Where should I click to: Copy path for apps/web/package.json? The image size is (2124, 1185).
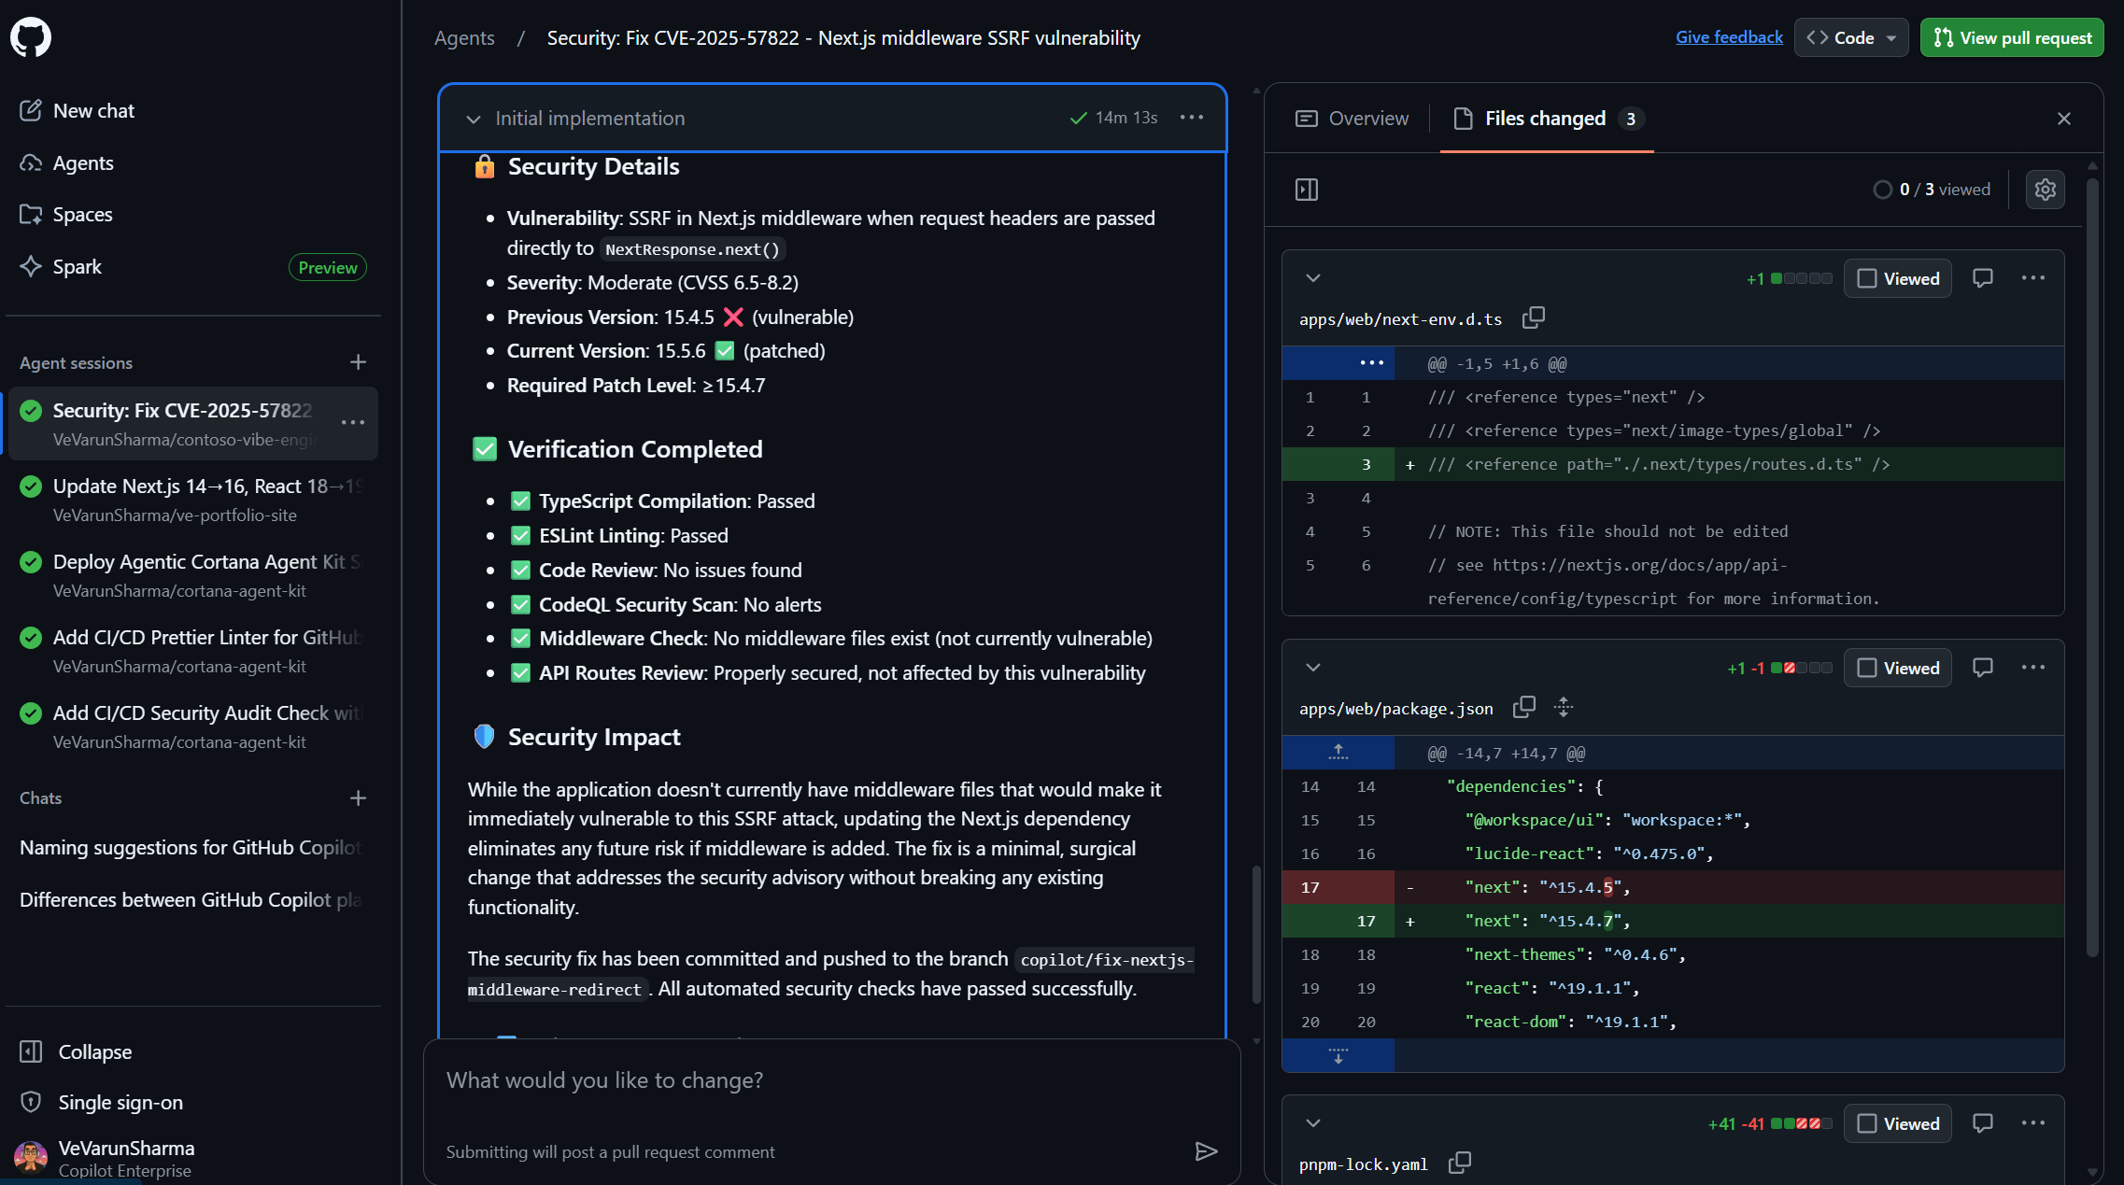coord(1524,708)
